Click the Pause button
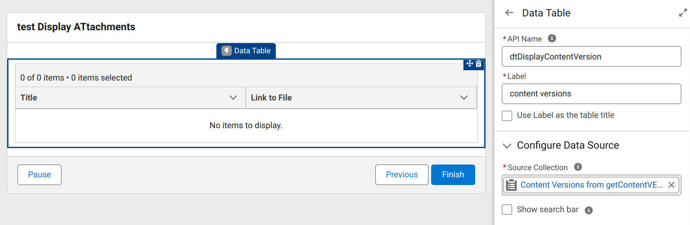This screenshot has height=225, width=690. pos(39,175)
